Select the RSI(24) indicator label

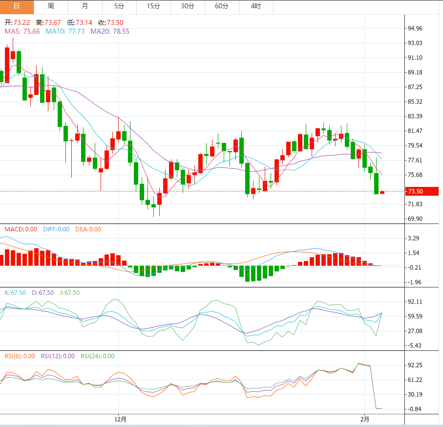point(98,356)
